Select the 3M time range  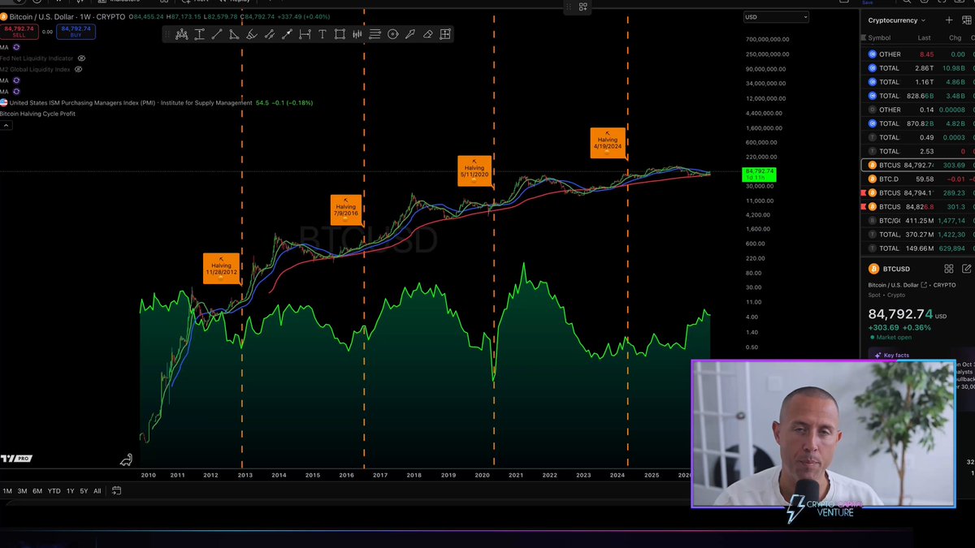pos(22,491)
